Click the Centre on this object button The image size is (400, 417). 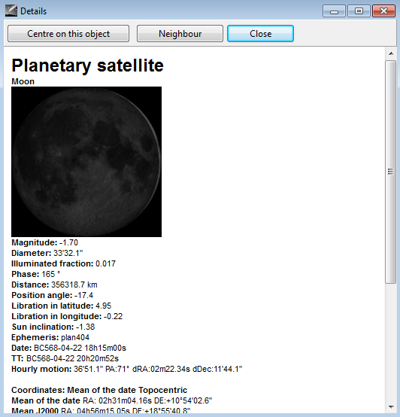pyautogui.click(x=68, y=34)
